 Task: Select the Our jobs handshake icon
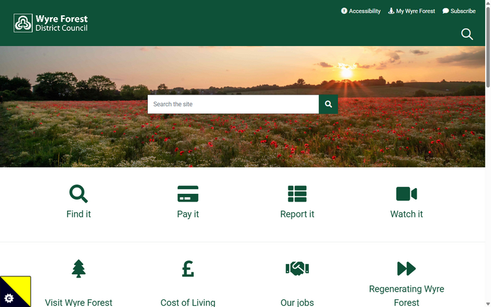(297, 269)
